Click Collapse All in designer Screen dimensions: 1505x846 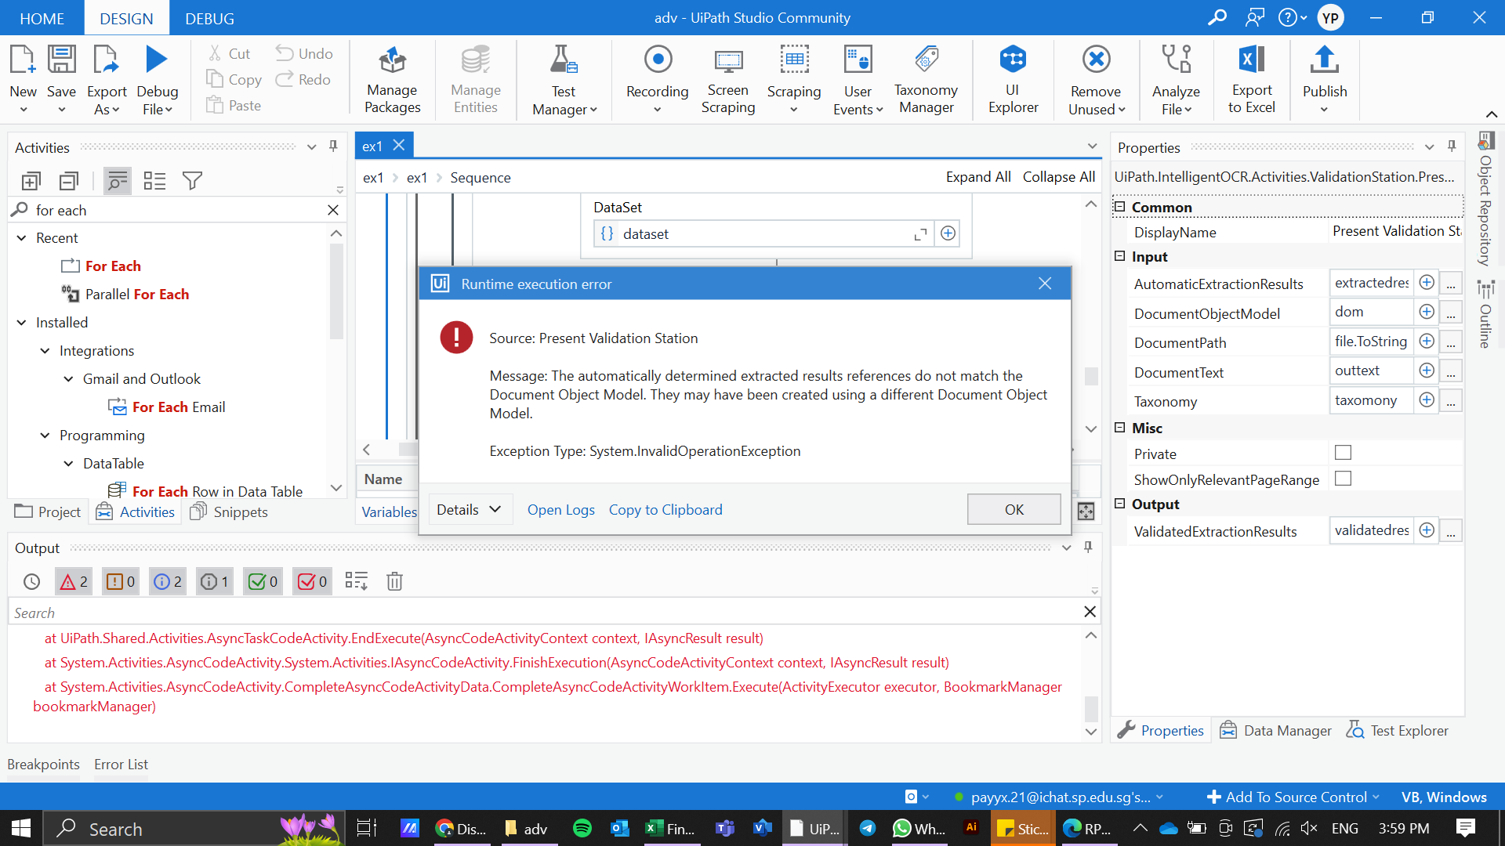[x=1058, y=177]
